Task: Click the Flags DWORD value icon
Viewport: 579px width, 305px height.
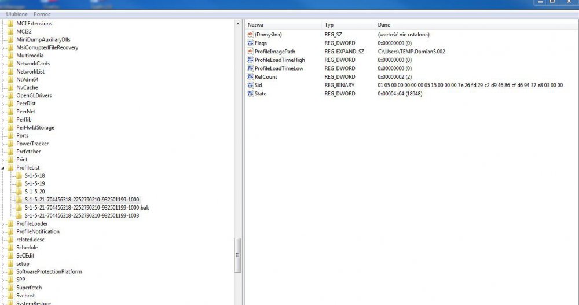Action: [x=251, y=43]
